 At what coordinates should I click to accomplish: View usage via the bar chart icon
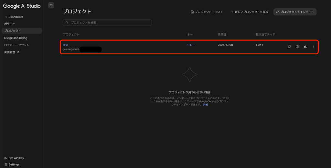click(305, 47)
